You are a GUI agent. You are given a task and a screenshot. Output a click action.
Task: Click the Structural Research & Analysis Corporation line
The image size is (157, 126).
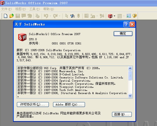[x=72, y=93]
